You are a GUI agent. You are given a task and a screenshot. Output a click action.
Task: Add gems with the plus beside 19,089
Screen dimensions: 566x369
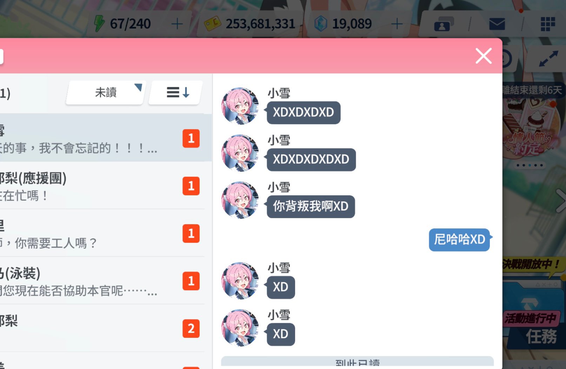[397, 24]
